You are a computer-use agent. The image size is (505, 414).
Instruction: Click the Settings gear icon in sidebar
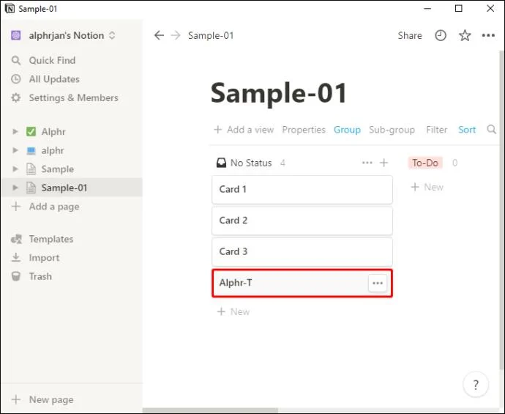16,97
